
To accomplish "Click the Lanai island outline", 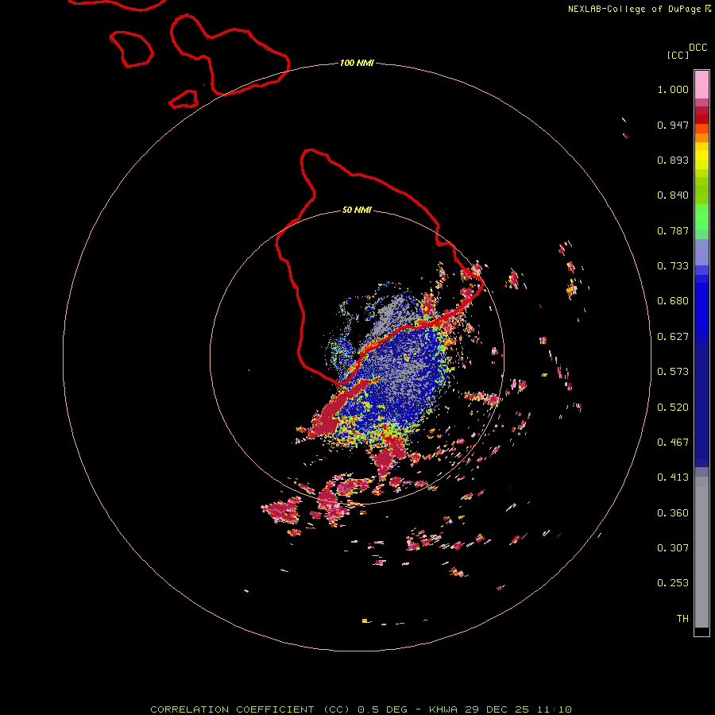I will point(131,49).
